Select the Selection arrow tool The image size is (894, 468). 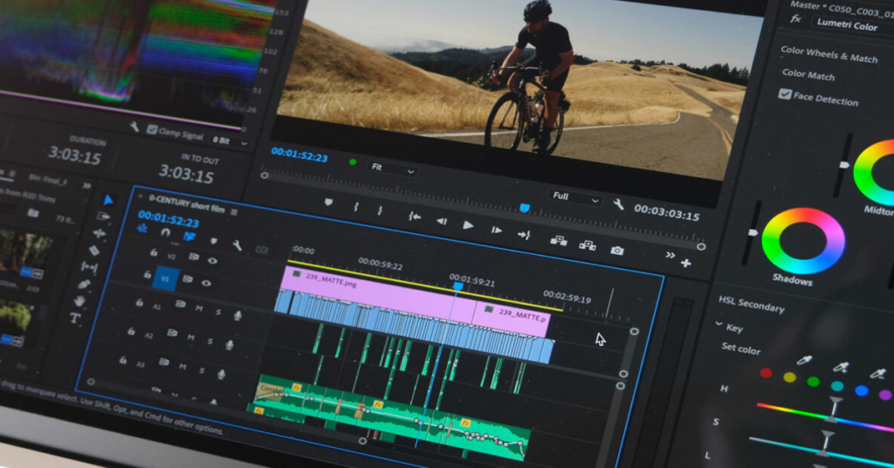coord(108,200)
